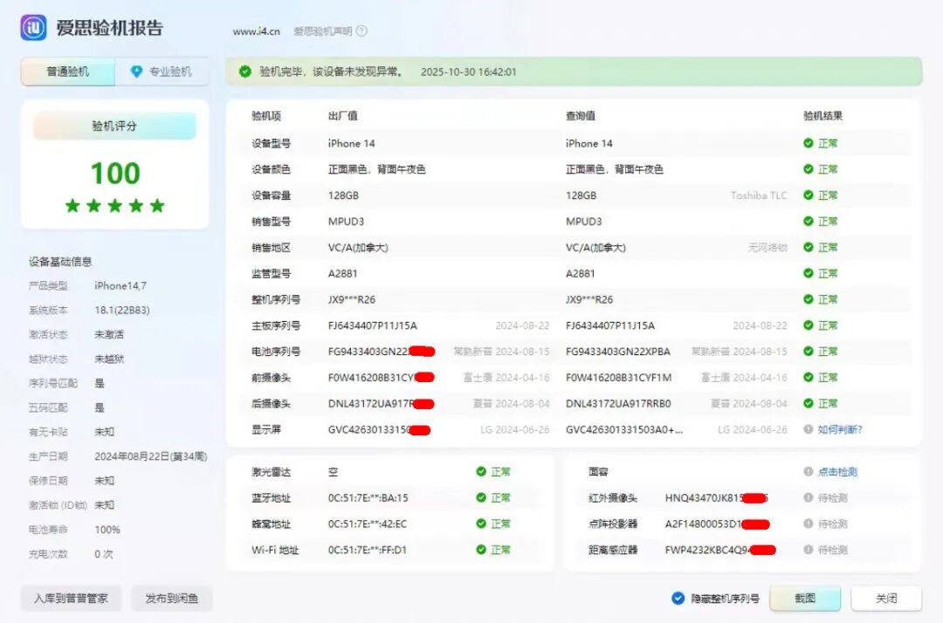Click 入库到普普管家 button

[x=72, y=599]
